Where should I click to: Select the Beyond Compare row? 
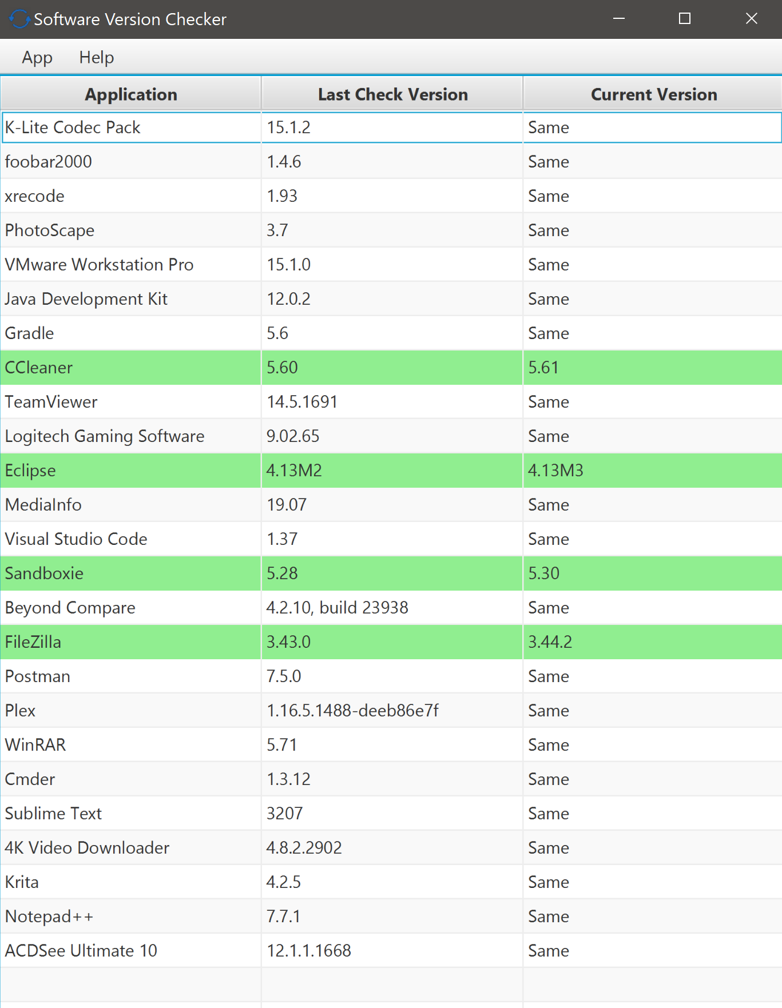coord(391,608)
